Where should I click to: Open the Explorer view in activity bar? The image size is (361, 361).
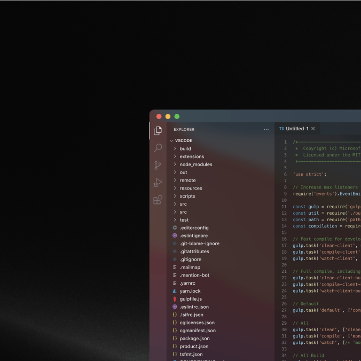pyautogui.click(x=158, y=131)
